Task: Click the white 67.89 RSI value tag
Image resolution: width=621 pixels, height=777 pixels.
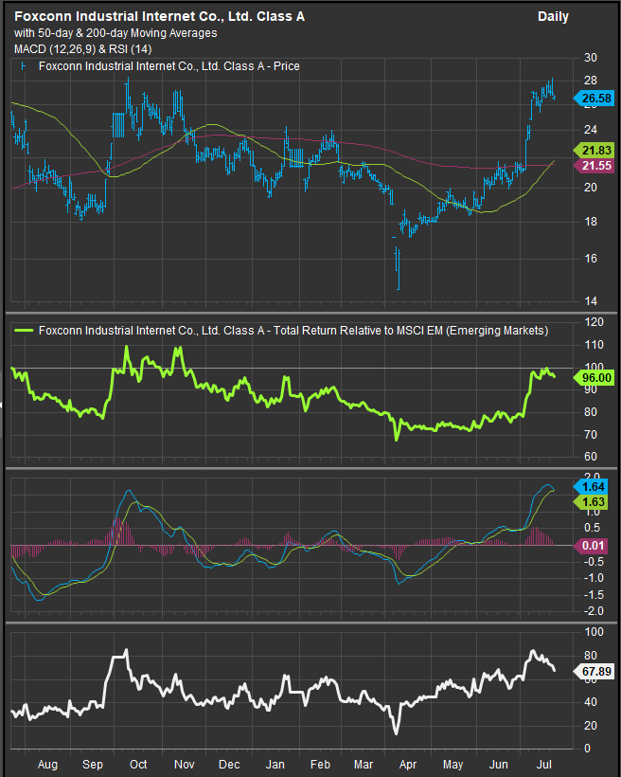Action: point(595,670)
